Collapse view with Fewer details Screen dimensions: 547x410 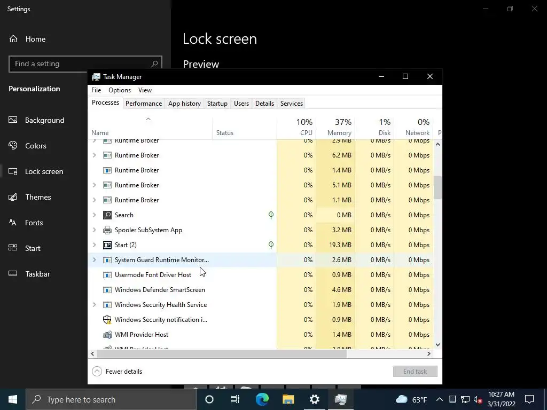point(117,372)
